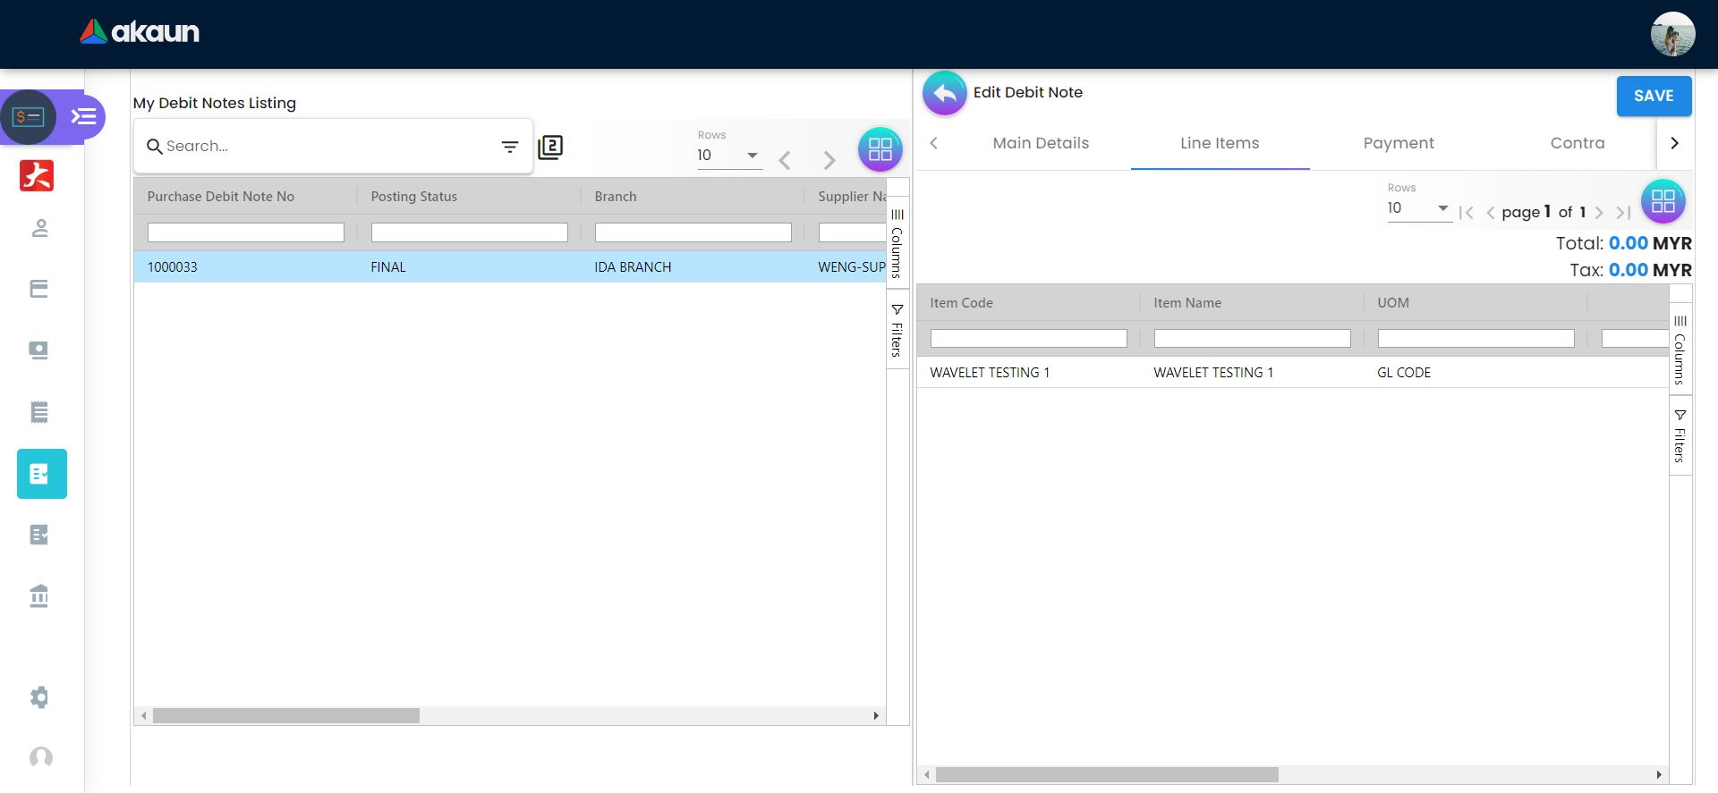Click the listing grid horizontal scrollbar

click(286, 716)
